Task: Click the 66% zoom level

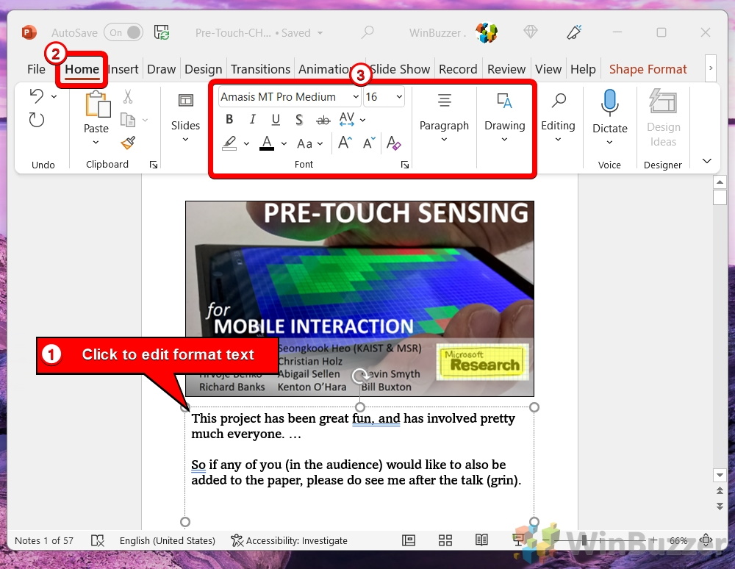Action: click(678, 540)
